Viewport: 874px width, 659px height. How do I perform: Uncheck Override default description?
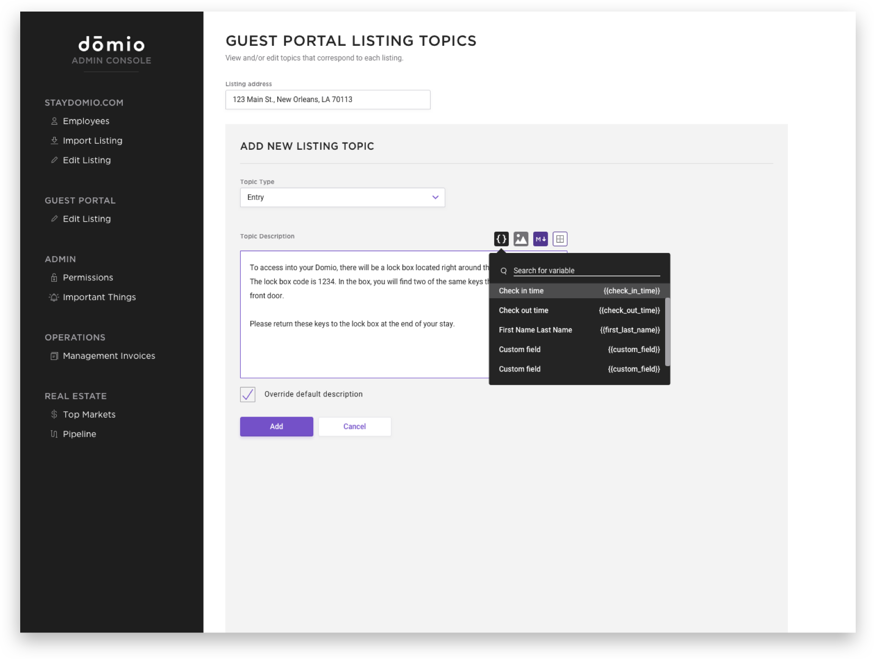[247, 394]
